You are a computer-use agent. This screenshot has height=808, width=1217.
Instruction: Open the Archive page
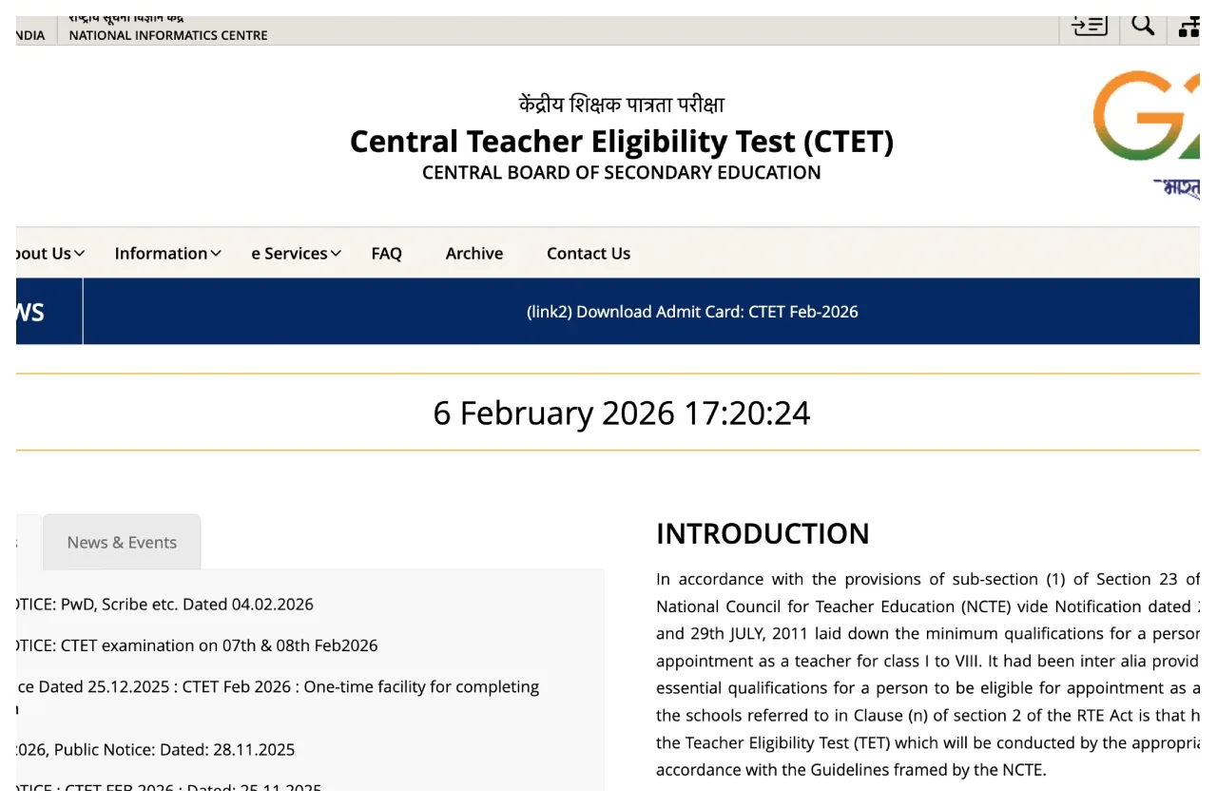[473, 253]
